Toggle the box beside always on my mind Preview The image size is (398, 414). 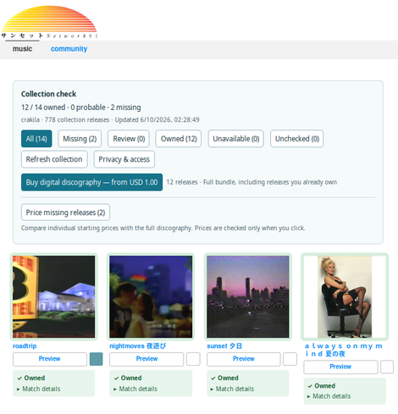(387, 367)
